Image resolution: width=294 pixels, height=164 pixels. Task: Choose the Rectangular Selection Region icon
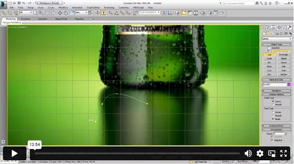point(47,13)
